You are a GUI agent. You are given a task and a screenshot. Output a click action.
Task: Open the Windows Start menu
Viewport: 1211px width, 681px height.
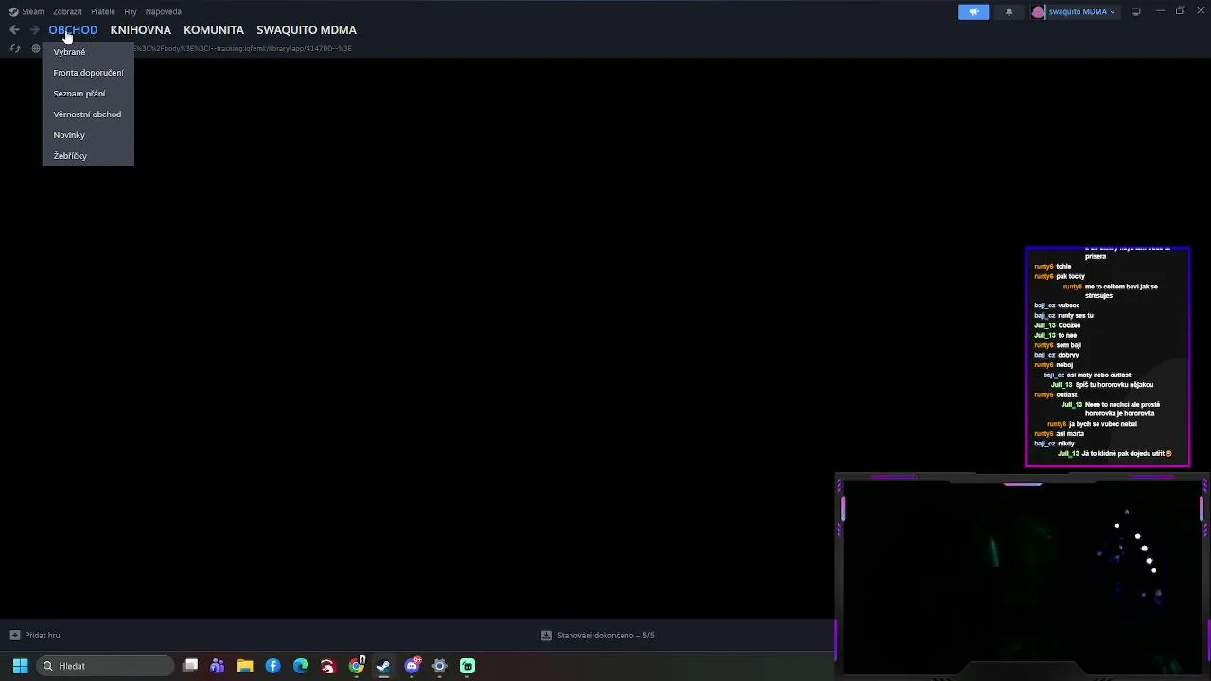(20, 666)
